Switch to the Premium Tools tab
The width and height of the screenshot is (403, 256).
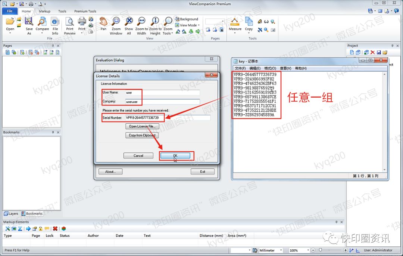(x=85, y=11)
